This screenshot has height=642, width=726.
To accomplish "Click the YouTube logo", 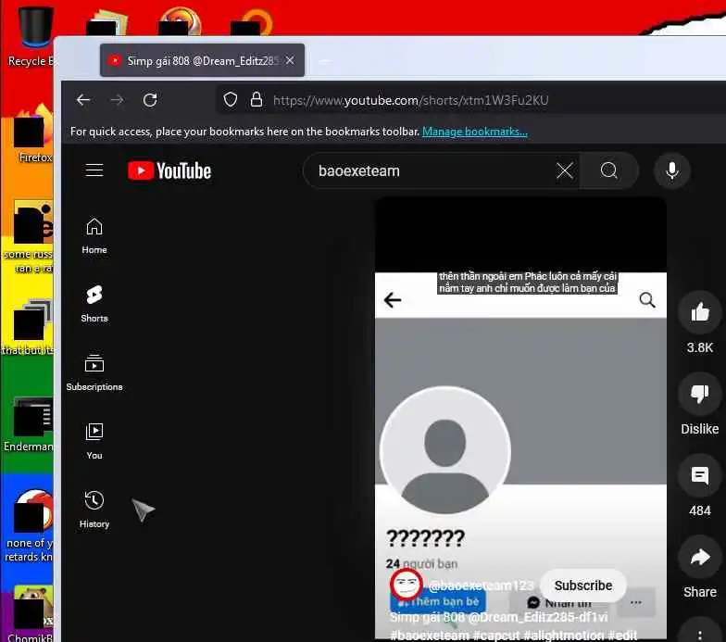I will 169,170.
